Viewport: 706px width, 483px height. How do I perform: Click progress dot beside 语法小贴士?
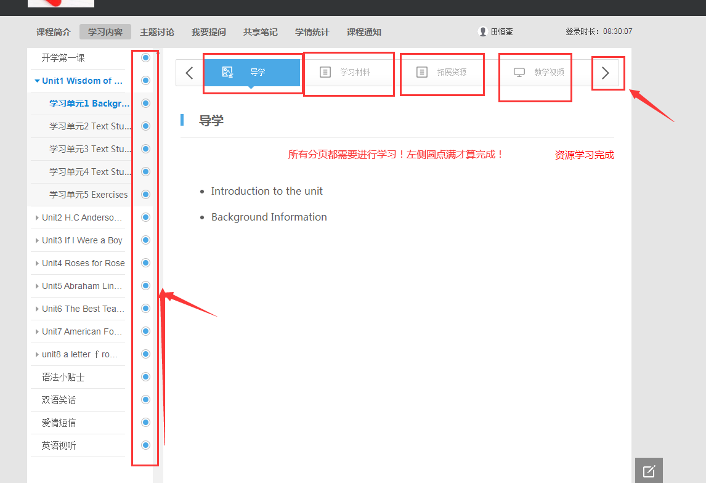(x=146, y=377)
